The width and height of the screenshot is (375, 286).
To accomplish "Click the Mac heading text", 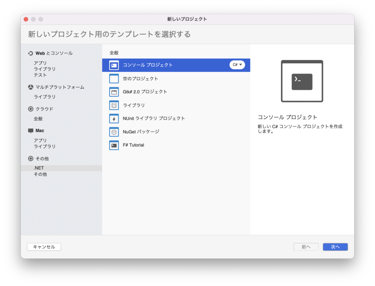I will (40, 131).
